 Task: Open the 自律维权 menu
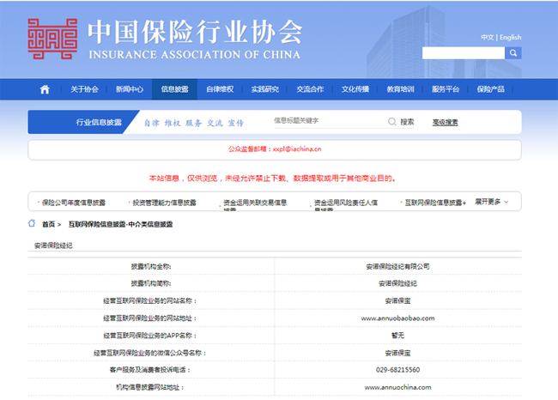(220, 89)
